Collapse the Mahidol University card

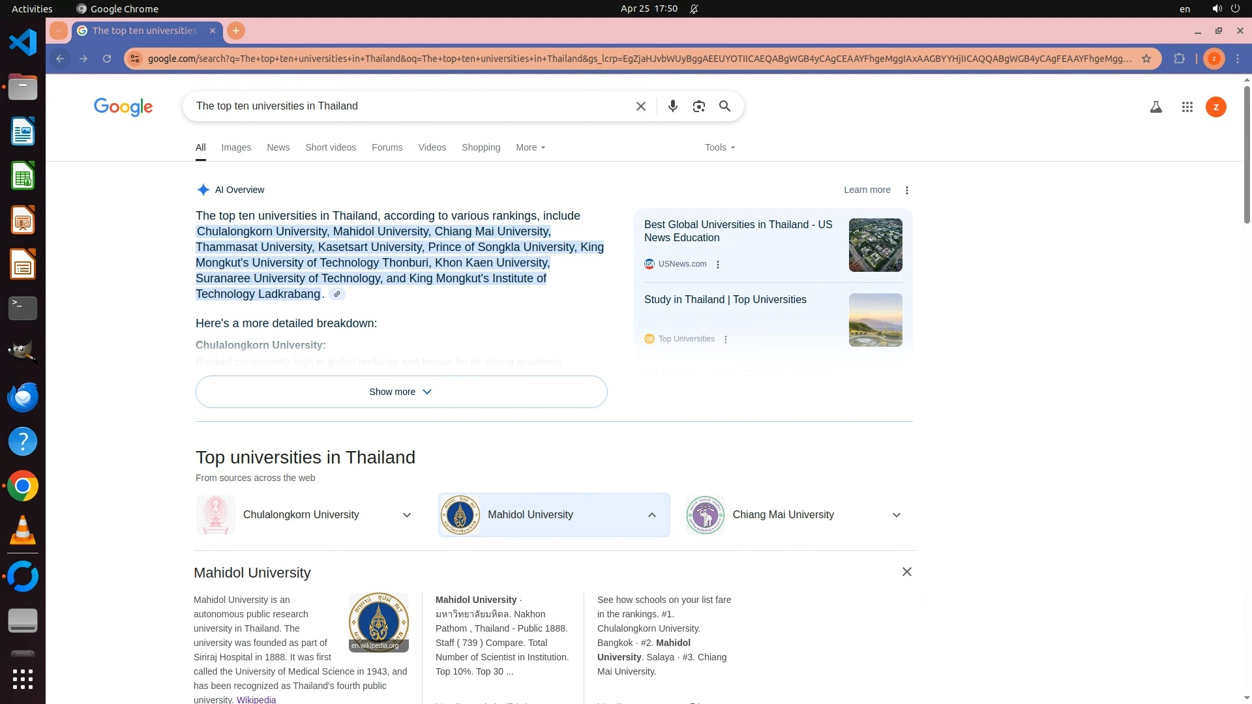click(x=651, y=515)
